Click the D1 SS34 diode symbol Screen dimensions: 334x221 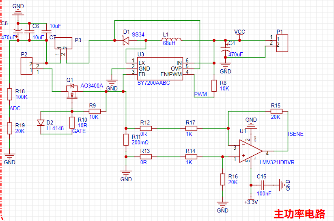tap(126, 41)
